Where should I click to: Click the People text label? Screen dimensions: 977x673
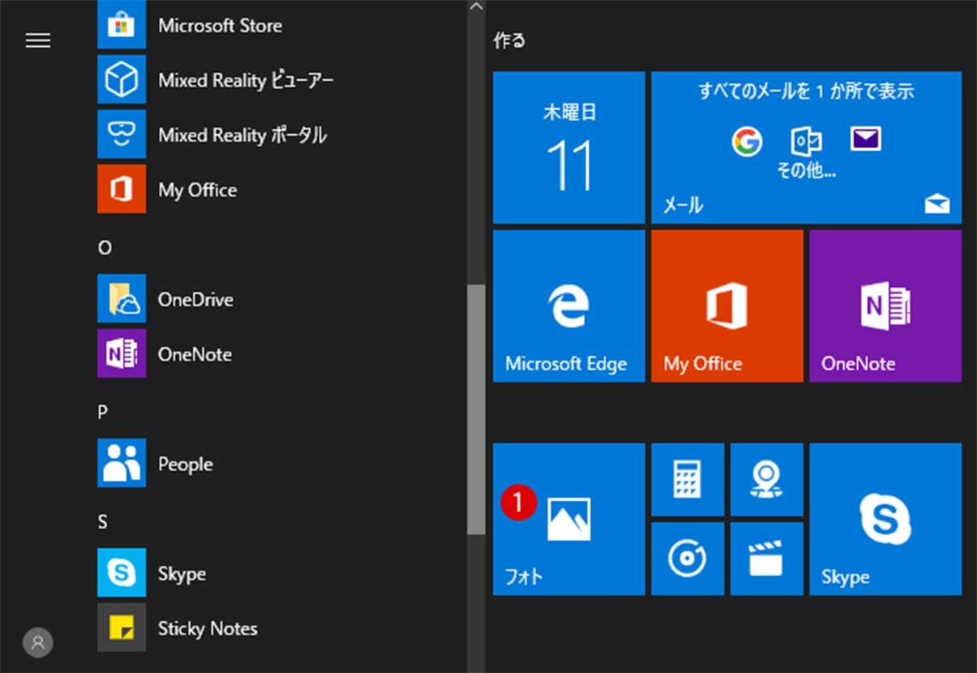pos(186,465)
